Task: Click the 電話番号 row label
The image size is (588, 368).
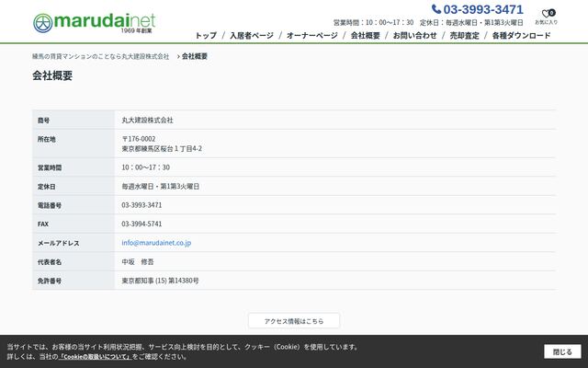Action: [x=50, y=205]
